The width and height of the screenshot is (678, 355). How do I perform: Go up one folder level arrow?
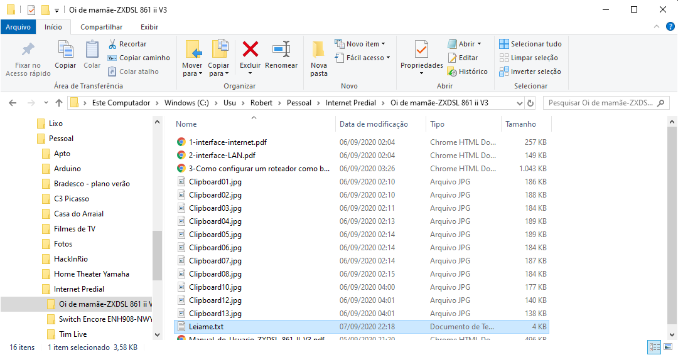[59, 103]
